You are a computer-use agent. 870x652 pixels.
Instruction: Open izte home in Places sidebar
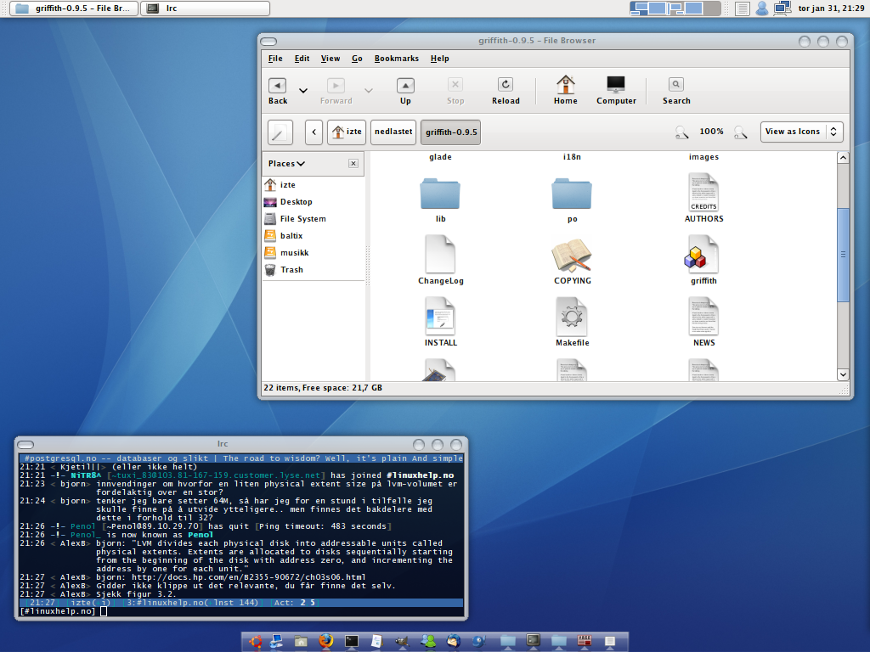314,184
